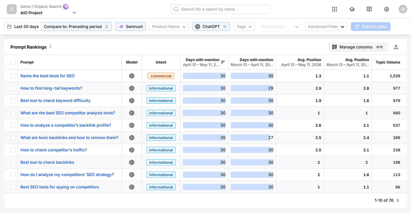This screenshot has width=411, height=213.
Task: Click the purple diamond badge icon
Action: (66, 6)
